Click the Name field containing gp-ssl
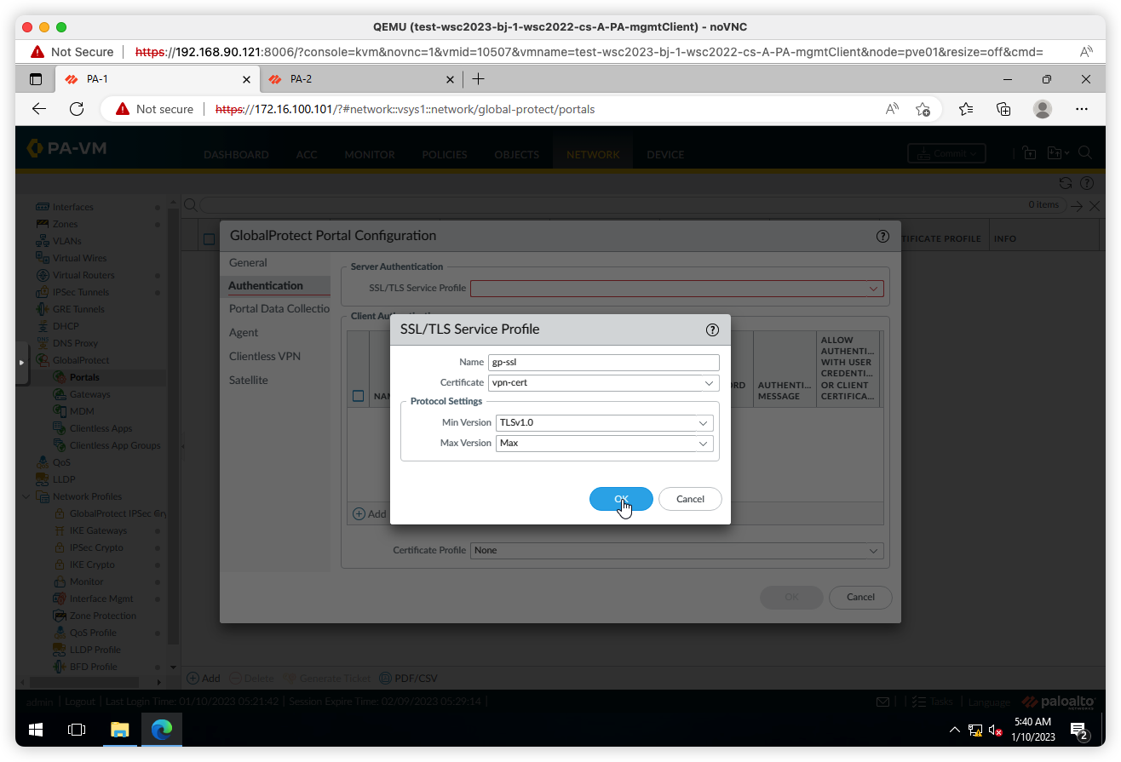The width and height of the screenshot is (1121, 762). pyautogui.click(x=604, y=362)
